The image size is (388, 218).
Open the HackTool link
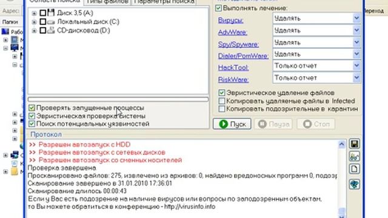click(x=233, y=67)
